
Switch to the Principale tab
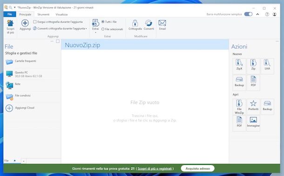25,14
